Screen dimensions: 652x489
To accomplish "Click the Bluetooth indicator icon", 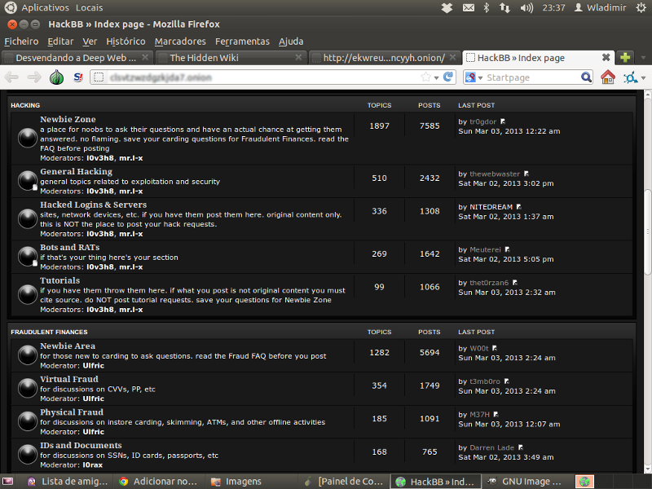I will [x=487, y=7].
